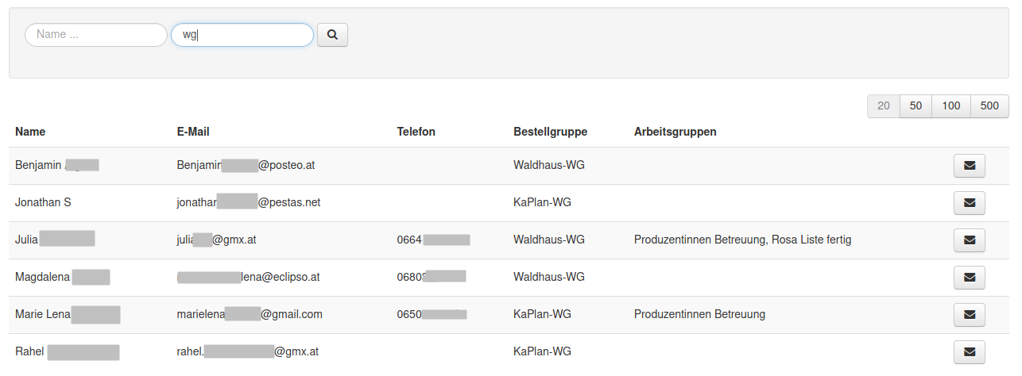Send message to Benjamin via envelope icon
The width and height of the screenshot is (1022, 376).
pos(969,166)
